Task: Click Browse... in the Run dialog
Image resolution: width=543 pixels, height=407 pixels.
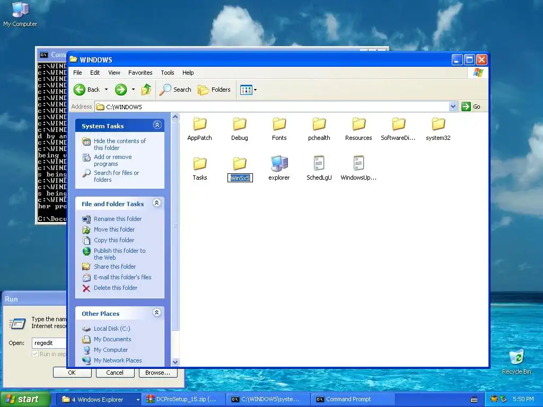Action: click(x=158, y=373)
